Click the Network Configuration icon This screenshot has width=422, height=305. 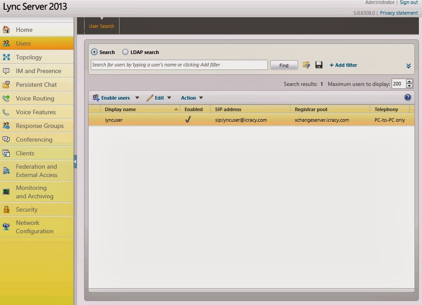pos(6,227)
